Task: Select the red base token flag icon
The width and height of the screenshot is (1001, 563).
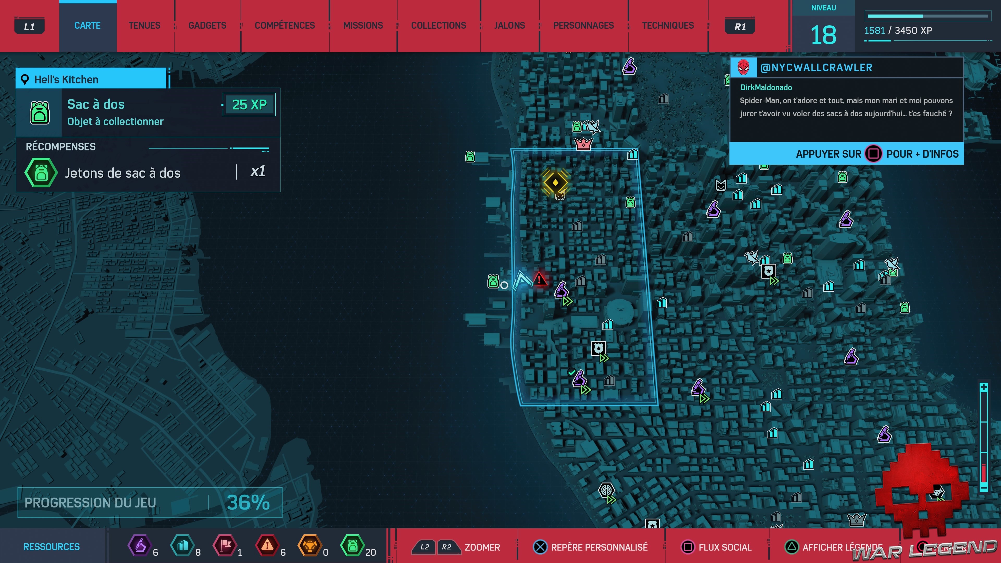Action: point(225,545)
